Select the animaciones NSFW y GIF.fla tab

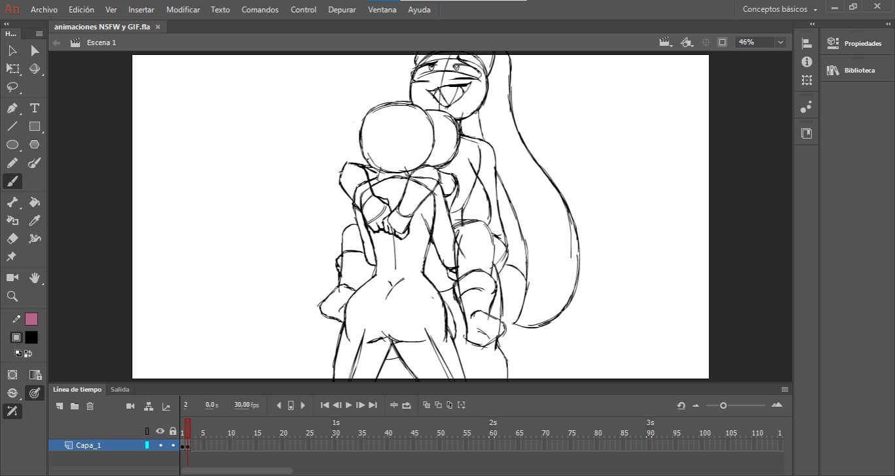(102, 27)
